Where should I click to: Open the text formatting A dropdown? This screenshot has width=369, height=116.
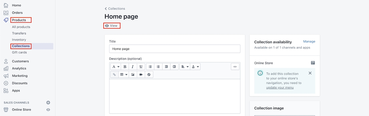pos(116,67)
